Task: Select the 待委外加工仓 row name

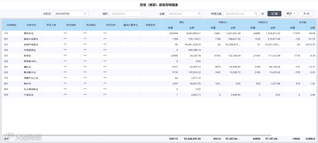Action: [31, 78]
